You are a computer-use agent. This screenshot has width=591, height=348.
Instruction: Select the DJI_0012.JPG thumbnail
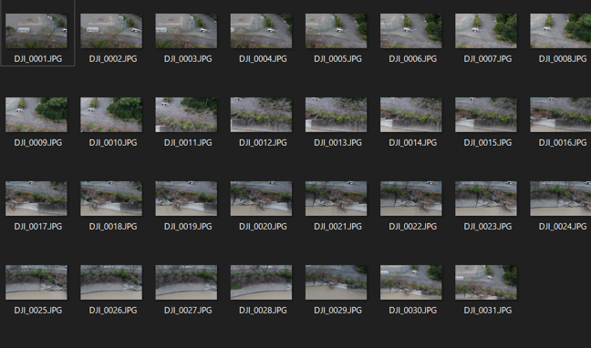[261, 115]
